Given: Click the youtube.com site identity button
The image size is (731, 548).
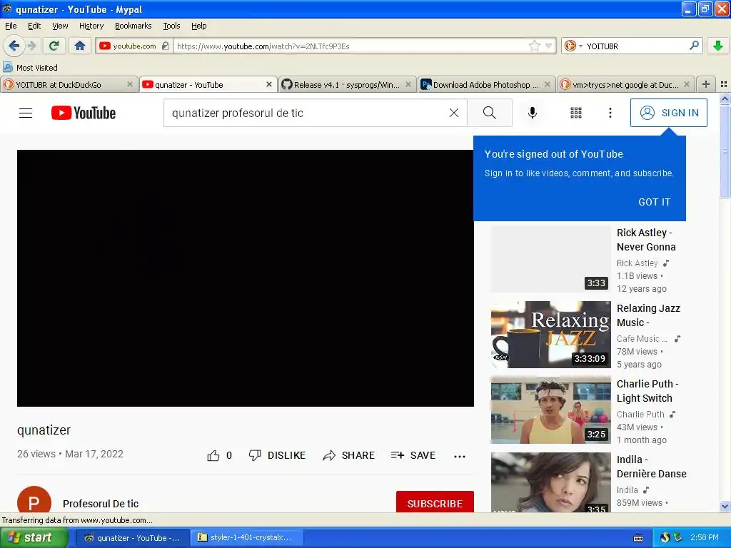Looking at the screenshot, I should (x=133, y=46).
